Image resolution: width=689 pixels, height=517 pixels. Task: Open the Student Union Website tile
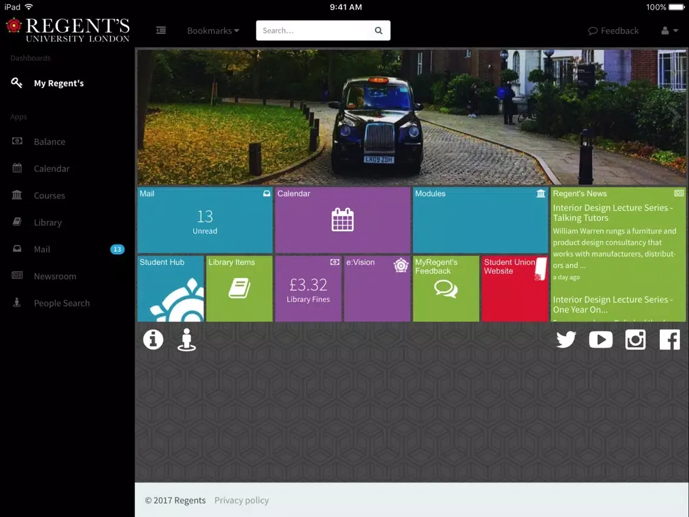pos(515,289)
